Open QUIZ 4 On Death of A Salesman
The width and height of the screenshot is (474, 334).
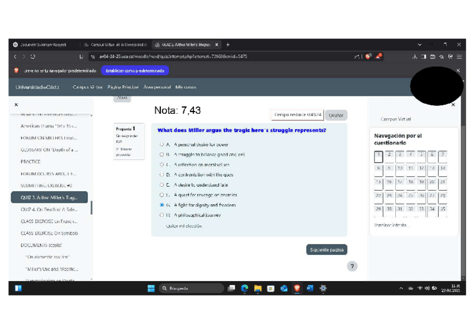[x=49, y=209]
